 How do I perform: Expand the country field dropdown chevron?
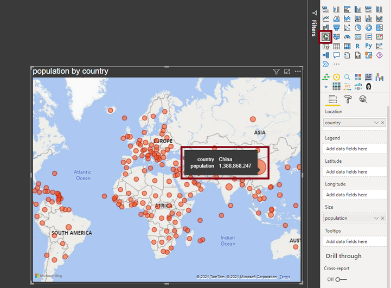click(376, 123)
